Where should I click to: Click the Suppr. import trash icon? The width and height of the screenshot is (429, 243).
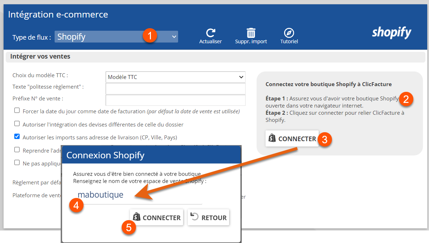coord(251,33)
